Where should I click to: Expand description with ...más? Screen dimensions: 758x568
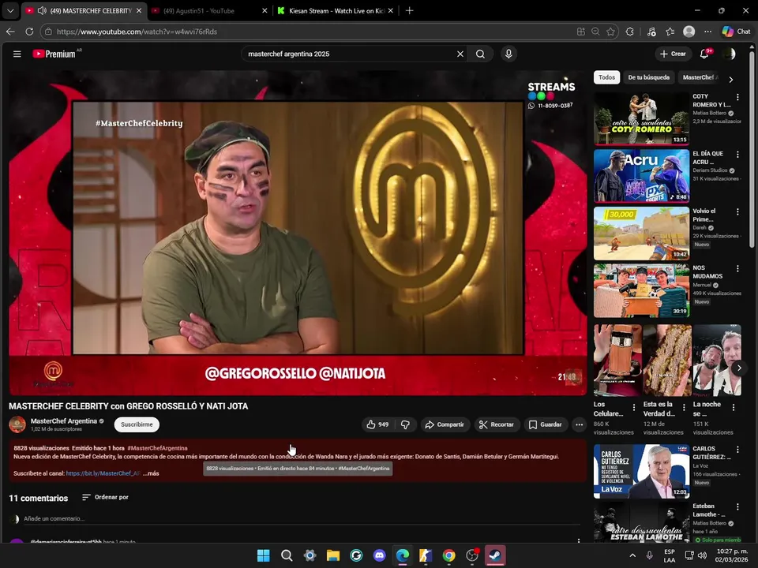[x=151, y=473]
